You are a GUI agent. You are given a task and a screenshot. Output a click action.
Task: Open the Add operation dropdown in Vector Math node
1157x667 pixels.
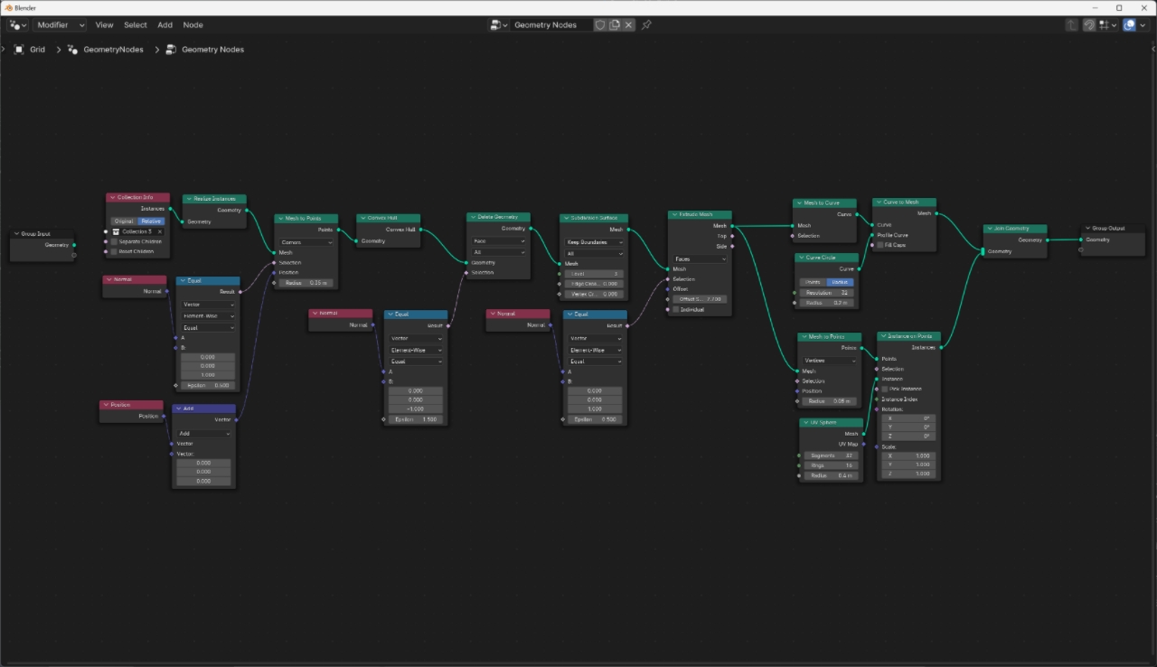click(204, 434)
